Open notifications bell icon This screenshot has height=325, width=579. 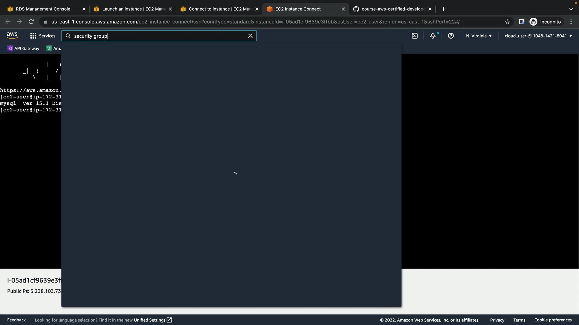[433, 36]
